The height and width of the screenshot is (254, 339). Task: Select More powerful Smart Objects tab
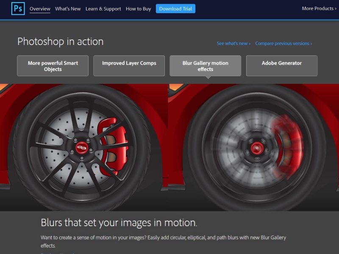(53, 66)
